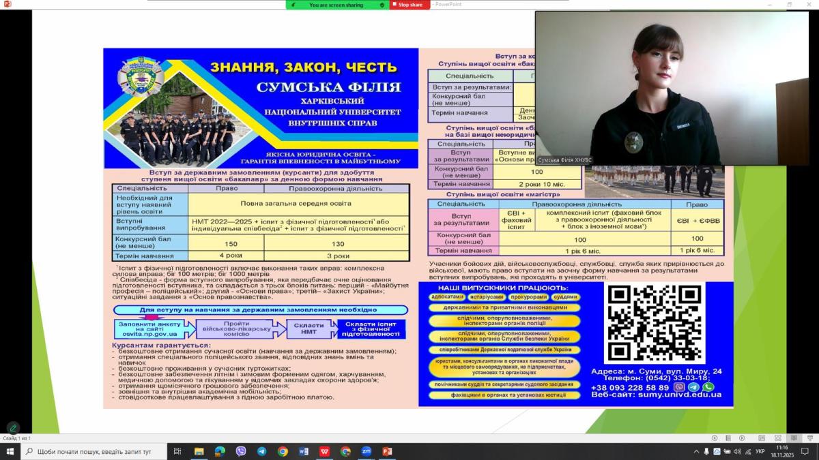Viewport: 819px width, 460px height.
Task: Click the speaker volume tray icon
Action: tap(739, 451)
